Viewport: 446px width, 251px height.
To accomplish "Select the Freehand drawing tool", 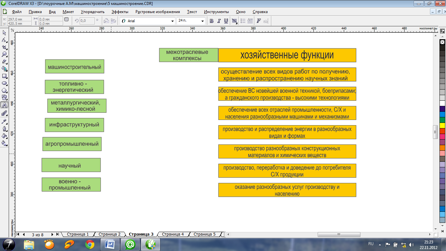I will [5, 61].
